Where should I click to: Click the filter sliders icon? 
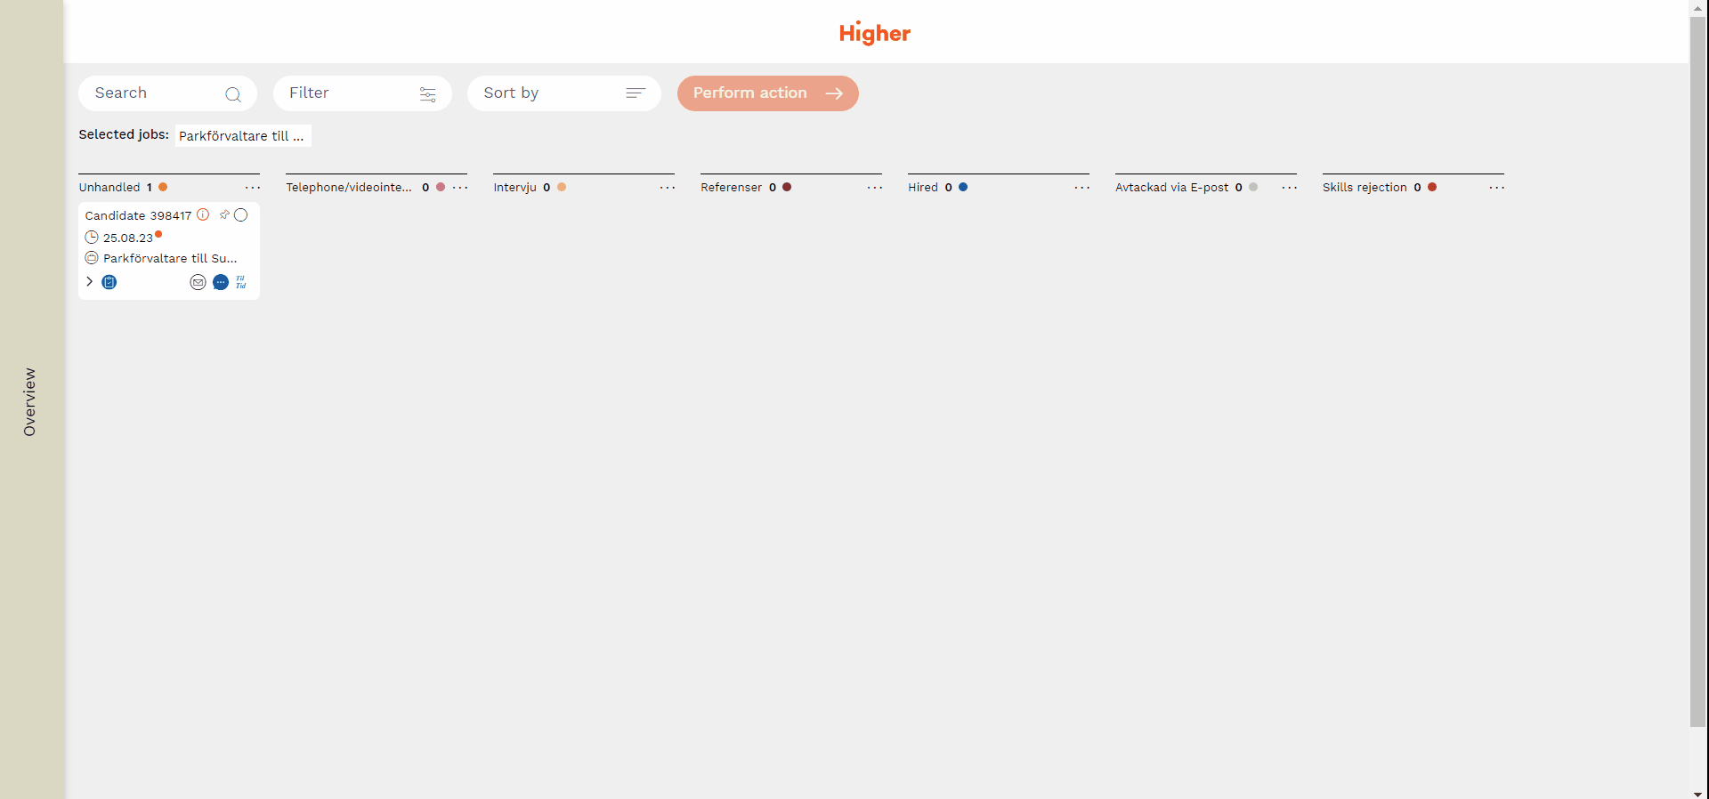click(427, 94)
